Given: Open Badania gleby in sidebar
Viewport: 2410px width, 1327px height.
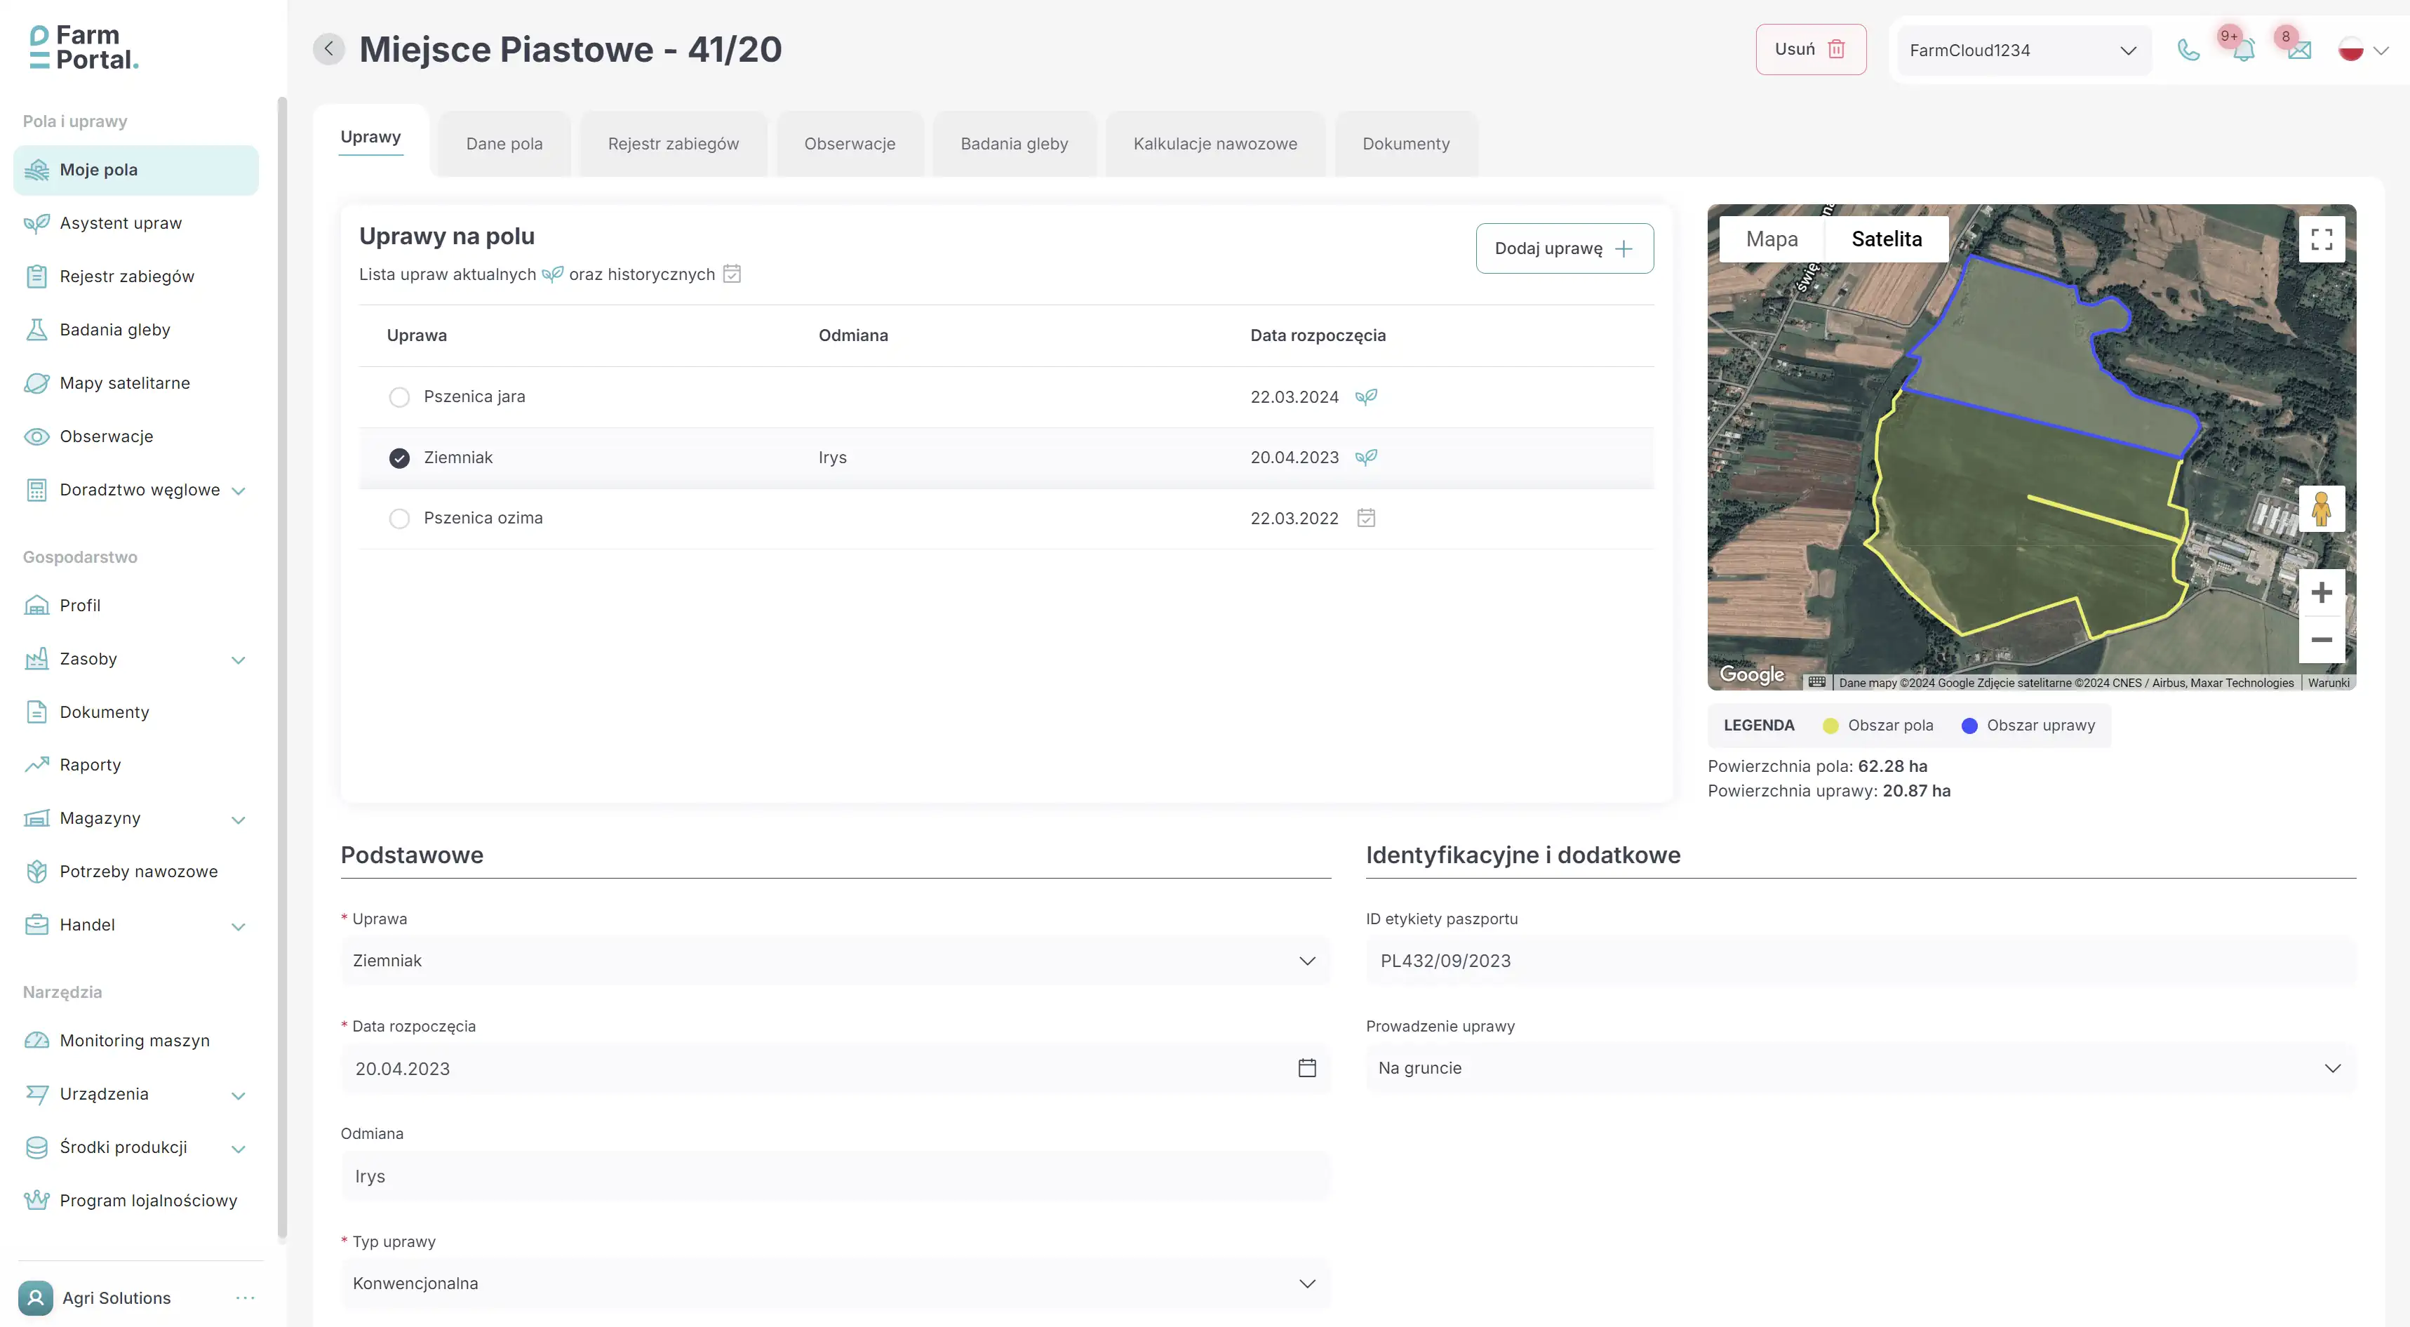Looking at the screenshot, I should coord(135,329).
